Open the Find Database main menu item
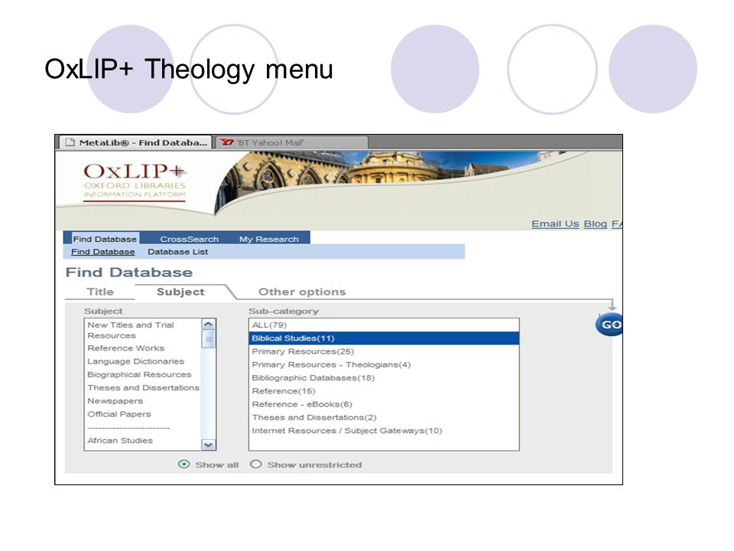This screenshot has height=551, width=734. (x=105, y=239)
